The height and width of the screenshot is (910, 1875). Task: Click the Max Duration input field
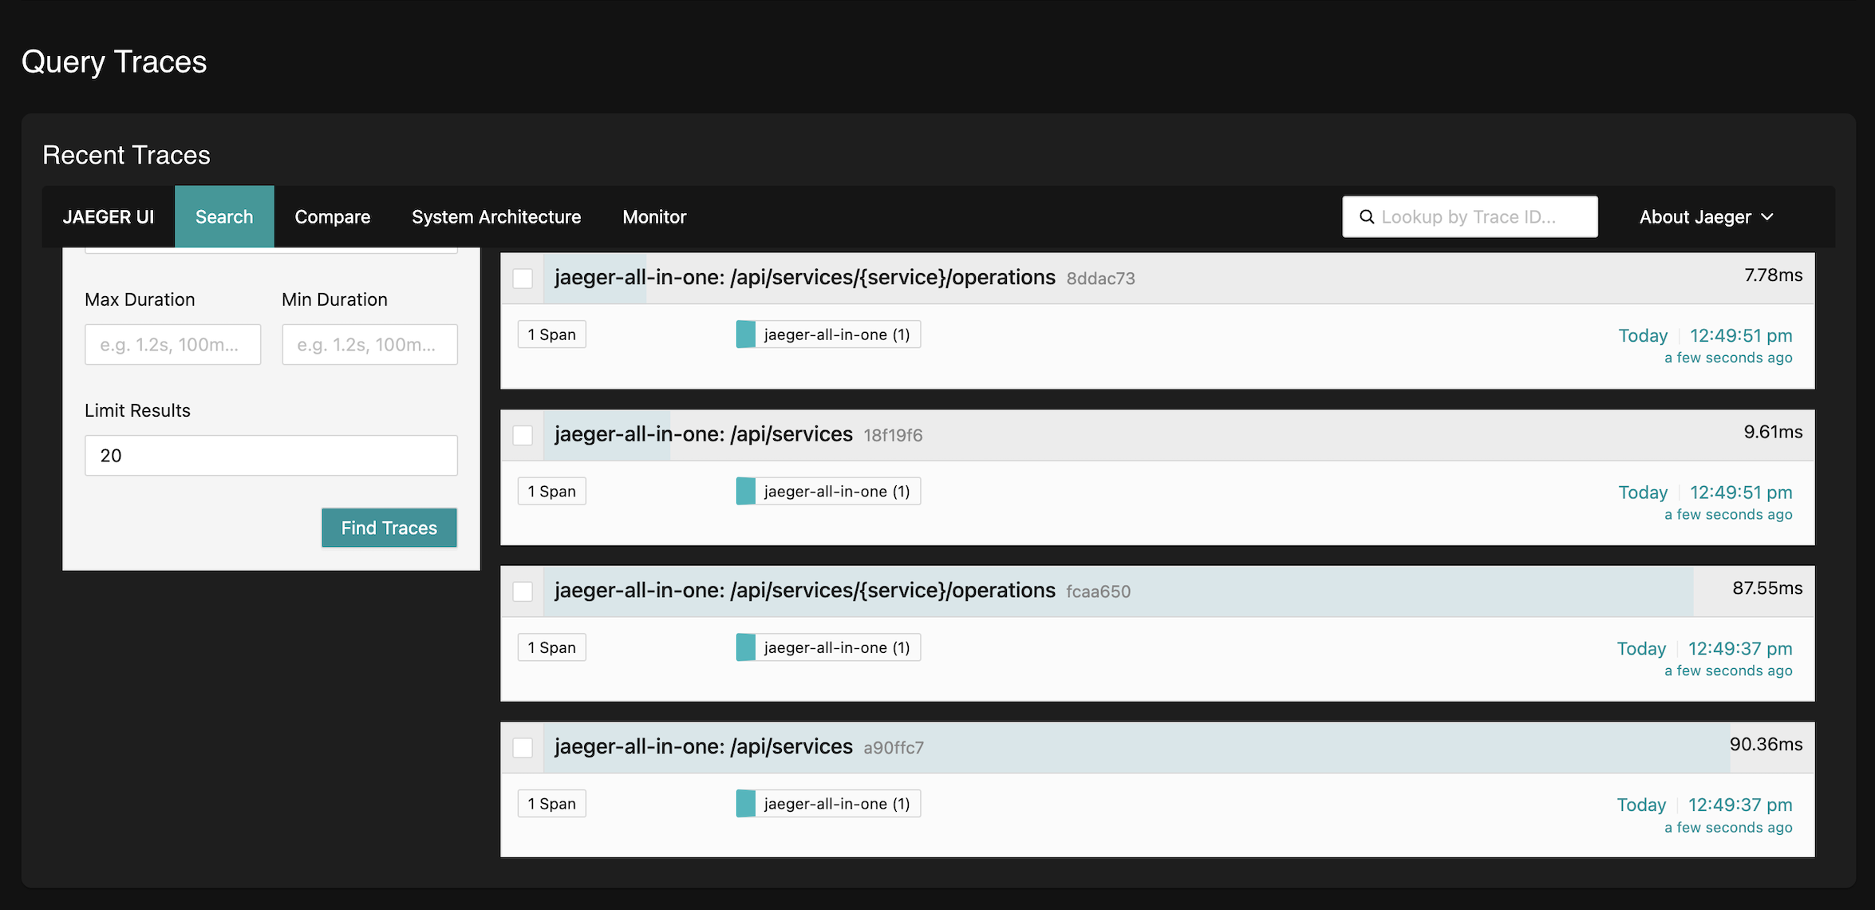click(x=173, y=345)
